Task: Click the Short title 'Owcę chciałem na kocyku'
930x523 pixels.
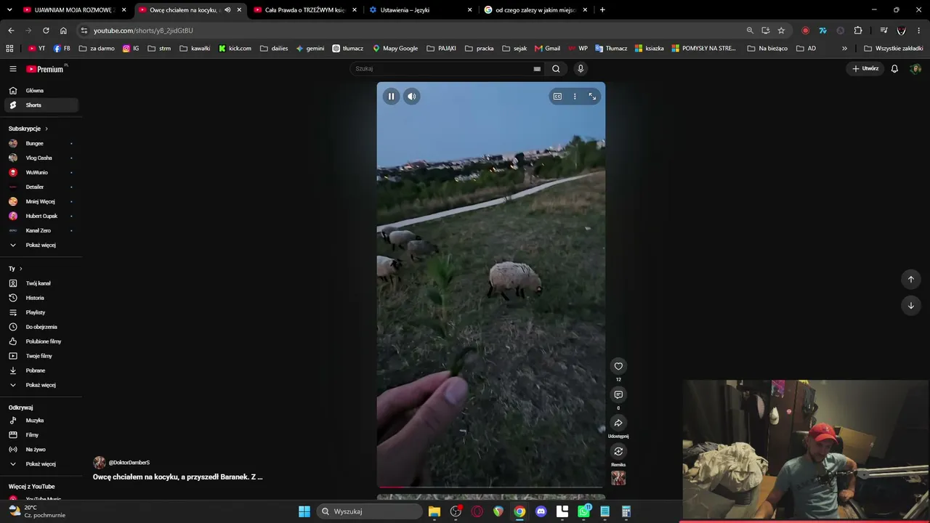Action: point(178,477)
